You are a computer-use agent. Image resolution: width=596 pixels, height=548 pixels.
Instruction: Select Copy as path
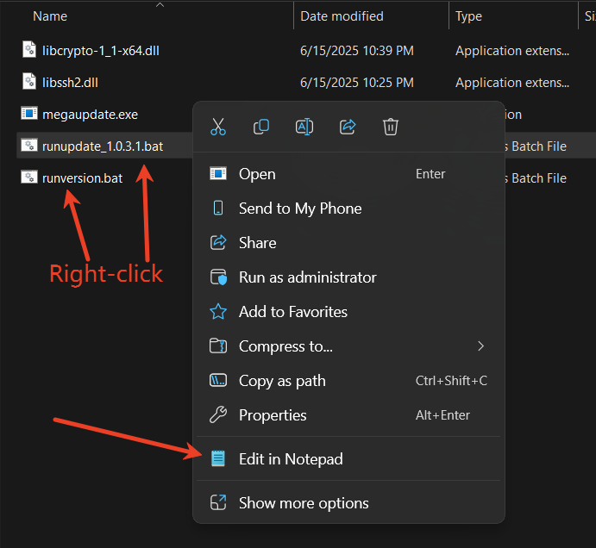(x=348, y=381)
